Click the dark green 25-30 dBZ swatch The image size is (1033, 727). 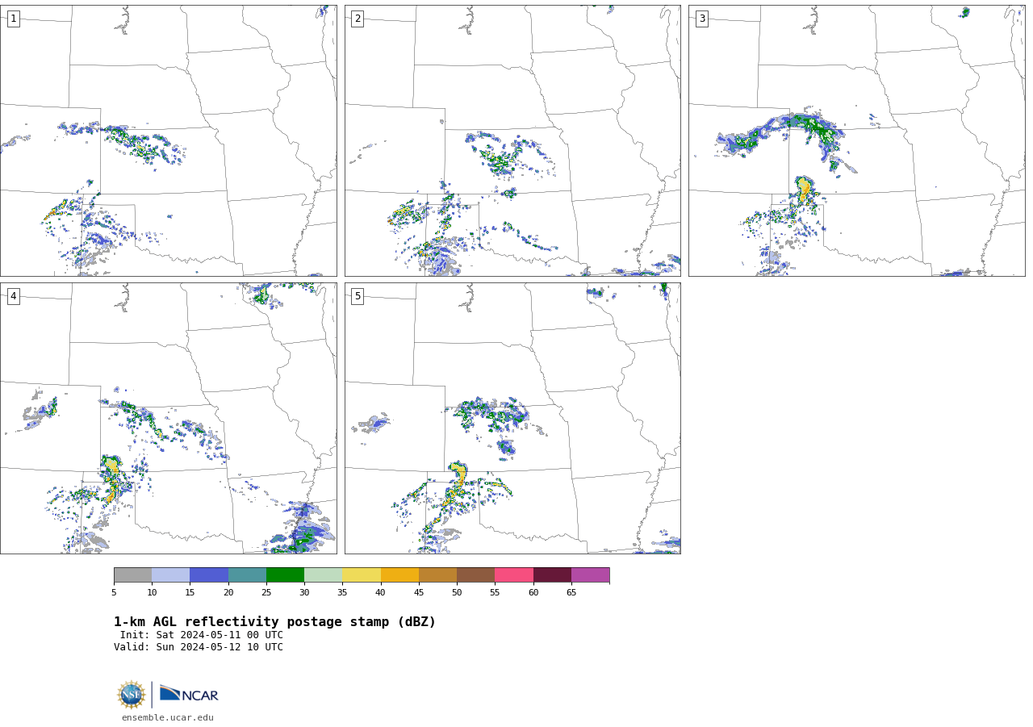click(285, 575)
